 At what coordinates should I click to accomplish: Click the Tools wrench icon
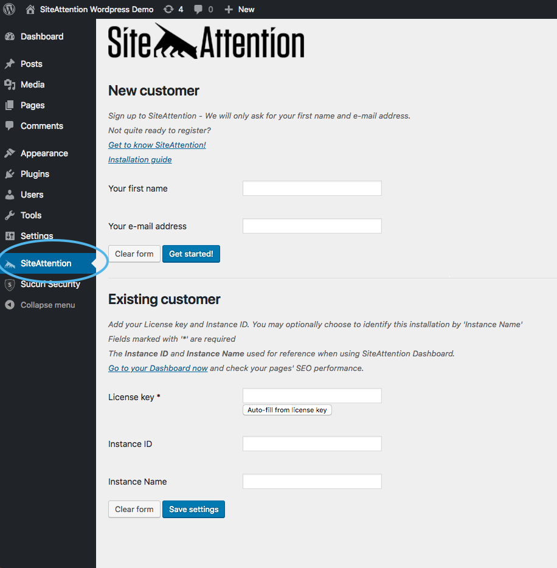click(x=10, y=215)
